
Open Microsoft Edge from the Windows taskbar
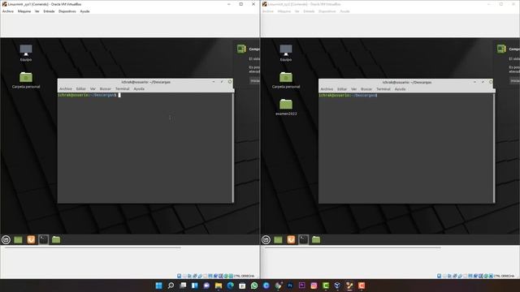point(231,286)
